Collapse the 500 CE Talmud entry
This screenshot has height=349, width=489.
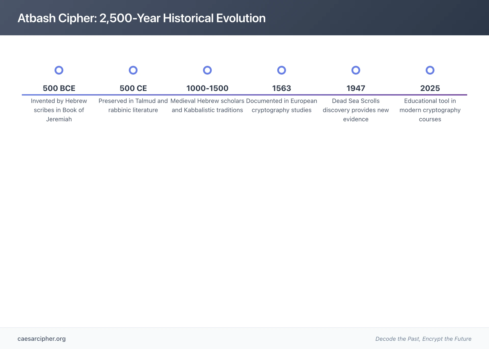133,105
